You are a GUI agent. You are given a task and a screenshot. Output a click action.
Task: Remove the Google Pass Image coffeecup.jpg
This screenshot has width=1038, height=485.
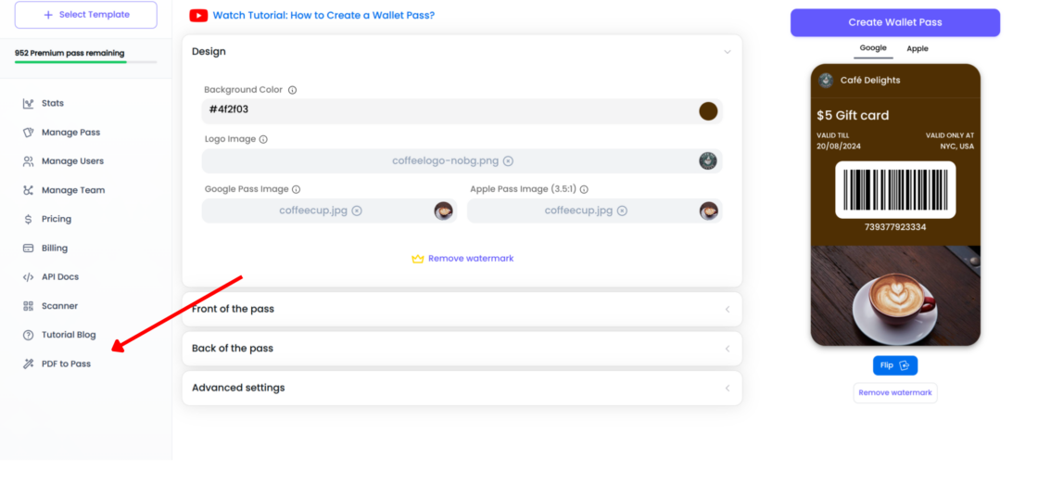(357, 211)
